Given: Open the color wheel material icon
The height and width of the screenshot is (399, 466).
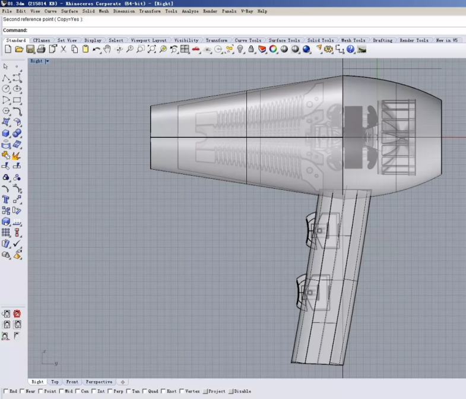Looking at the screenshot, I should 273,49.
